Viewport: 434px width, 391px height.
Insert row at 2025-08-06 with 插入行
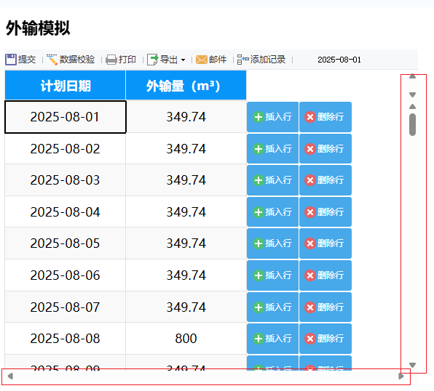[272, 275]
